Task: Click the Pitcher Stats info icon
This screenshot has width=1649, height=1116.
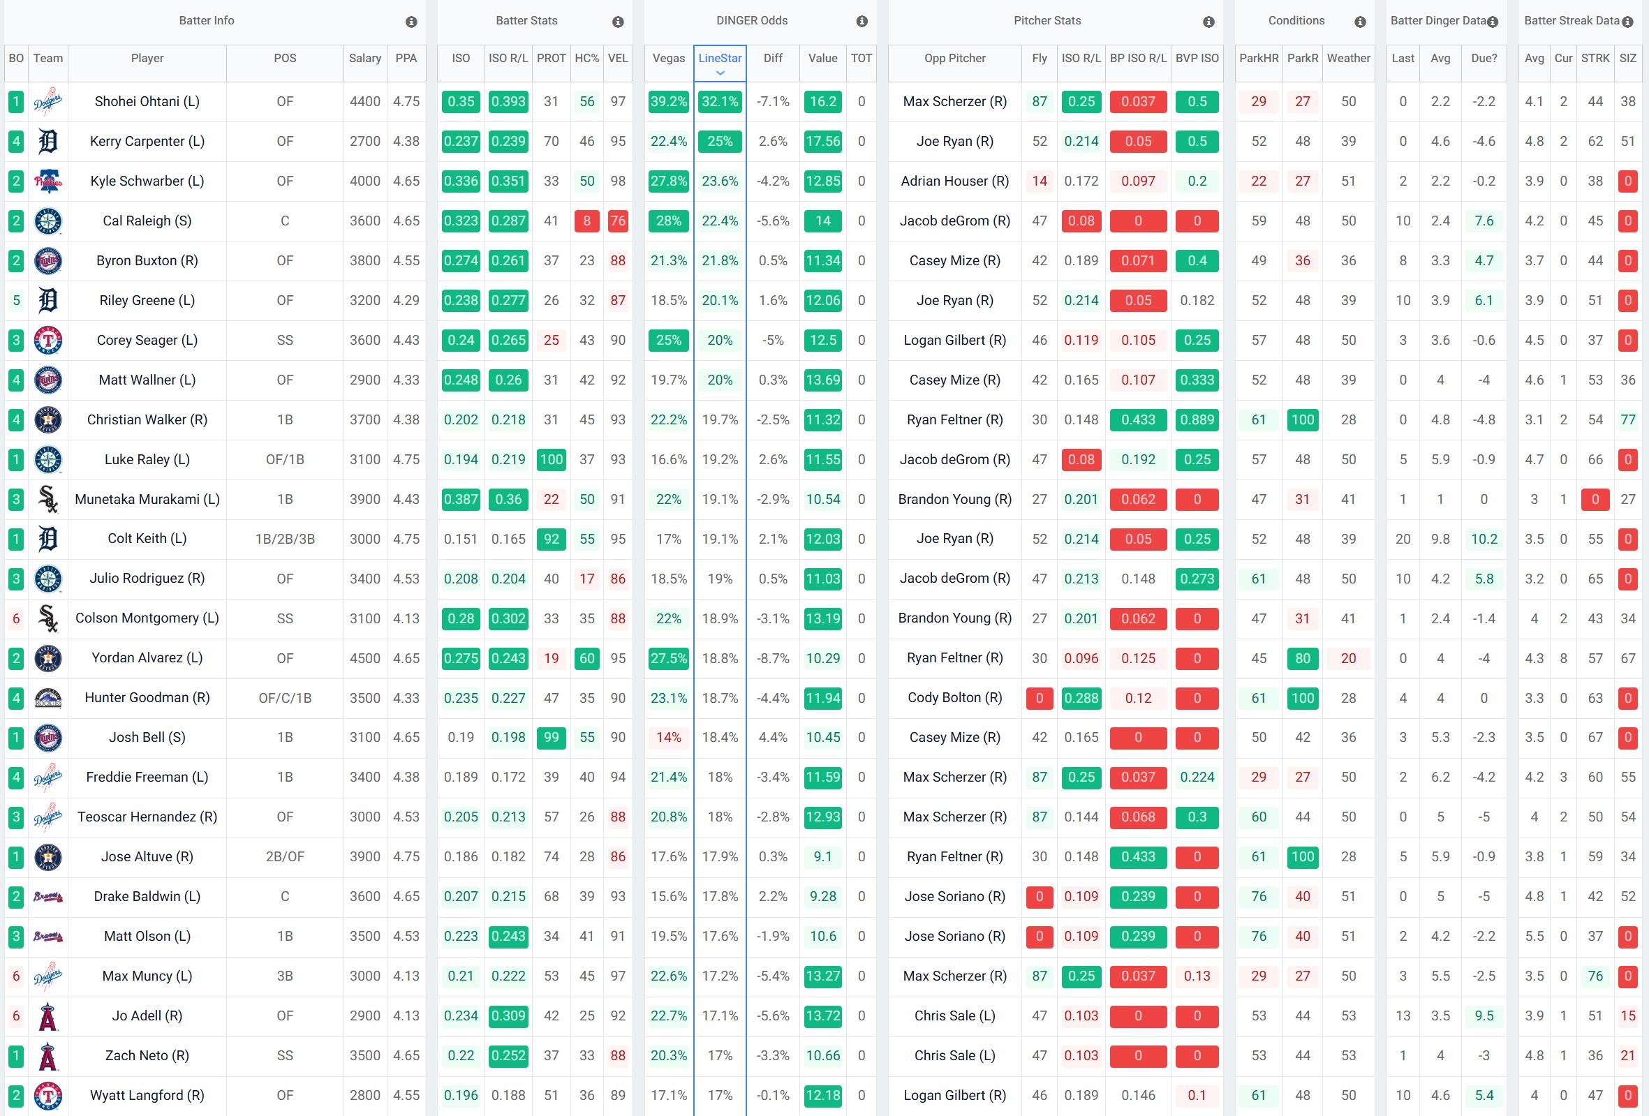Action: tap(1208, 22)
